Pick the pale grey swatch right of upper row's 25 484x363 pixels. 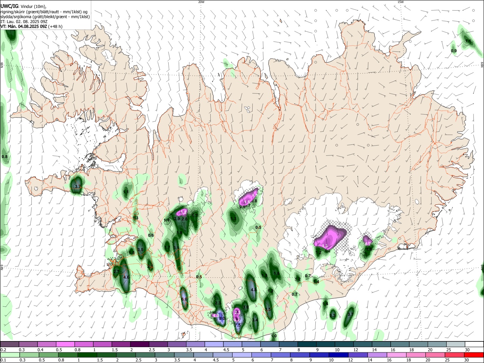[x=455, y=344]
